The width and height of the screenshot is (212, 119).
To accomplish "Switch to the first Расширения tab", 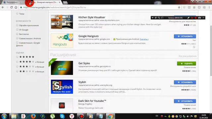I will click(12, 2).
